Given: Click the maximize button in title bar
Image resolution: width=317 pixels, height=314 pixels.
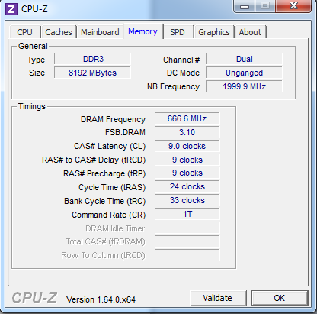Looking at the screenshot, I should pyautogui.click(x=265, y=6).
